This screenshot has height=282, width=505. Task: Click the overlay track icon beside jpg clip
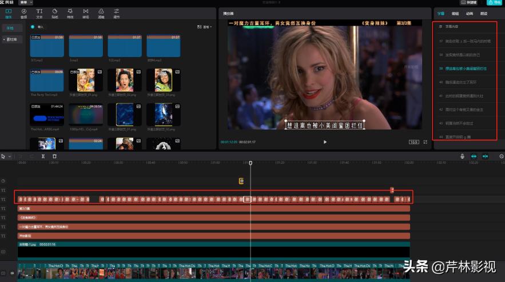click(3, 251)
